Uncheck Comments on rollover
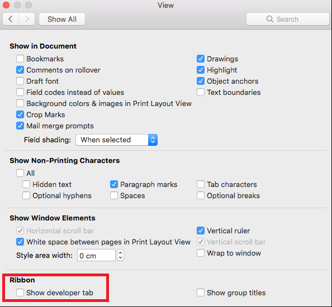The height and width of the screenshot is (307, 332). coord(20,70)
